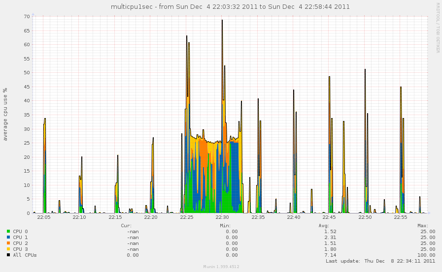The width and height of the screenshot is (442, 272).
Task: Click the Last update timestamp text
Action: coord(380,261)
